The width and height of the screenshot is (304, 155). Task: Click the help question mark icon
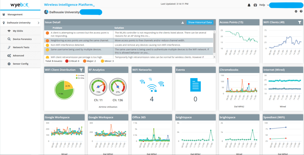[x=301, y=11]
